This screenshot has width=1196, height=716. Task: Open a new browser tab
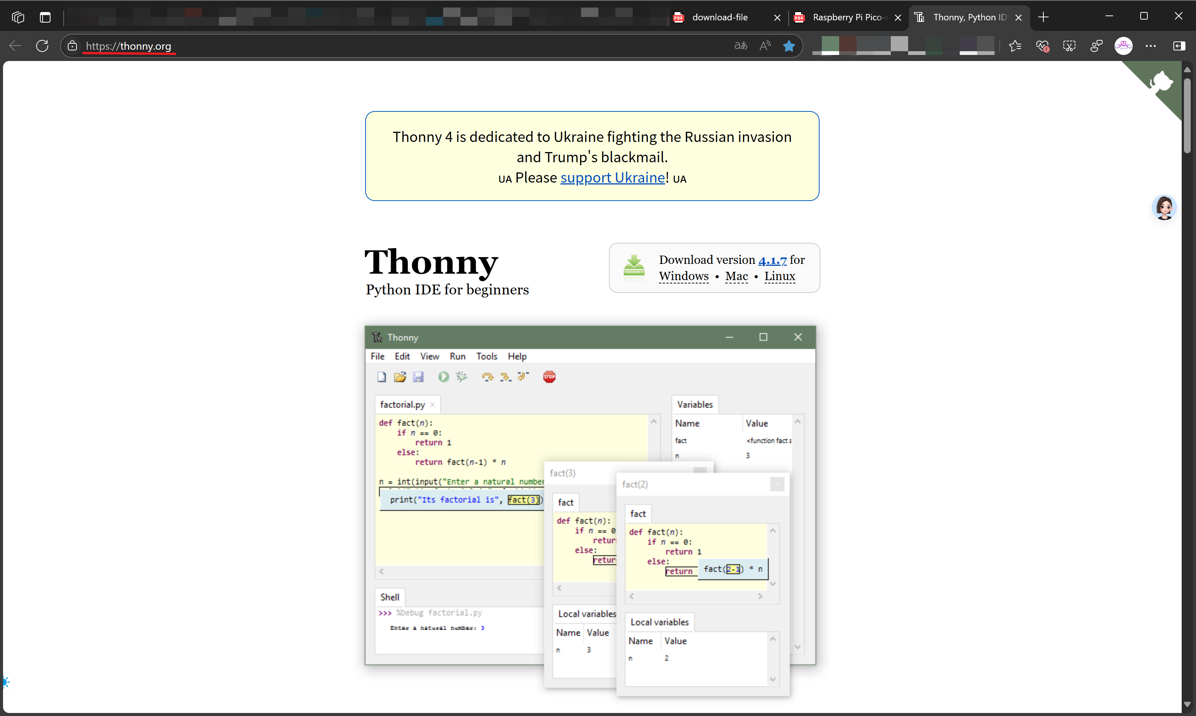pyautogui.click(x=1043, y=17)
